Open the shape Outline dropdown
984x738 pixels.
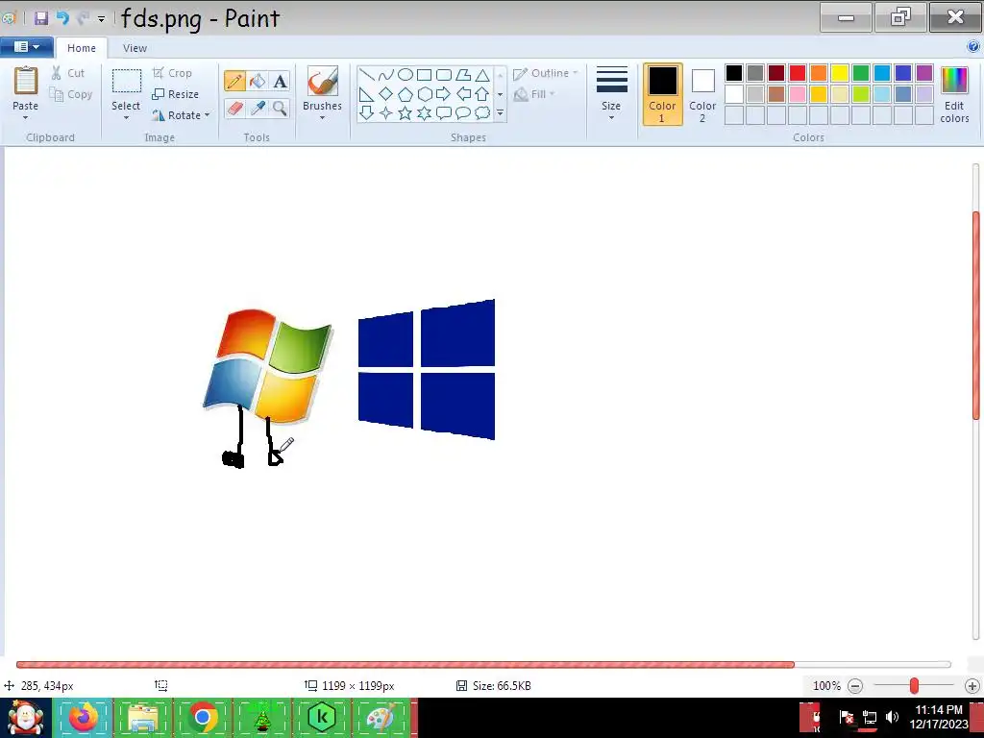[546, 73]
